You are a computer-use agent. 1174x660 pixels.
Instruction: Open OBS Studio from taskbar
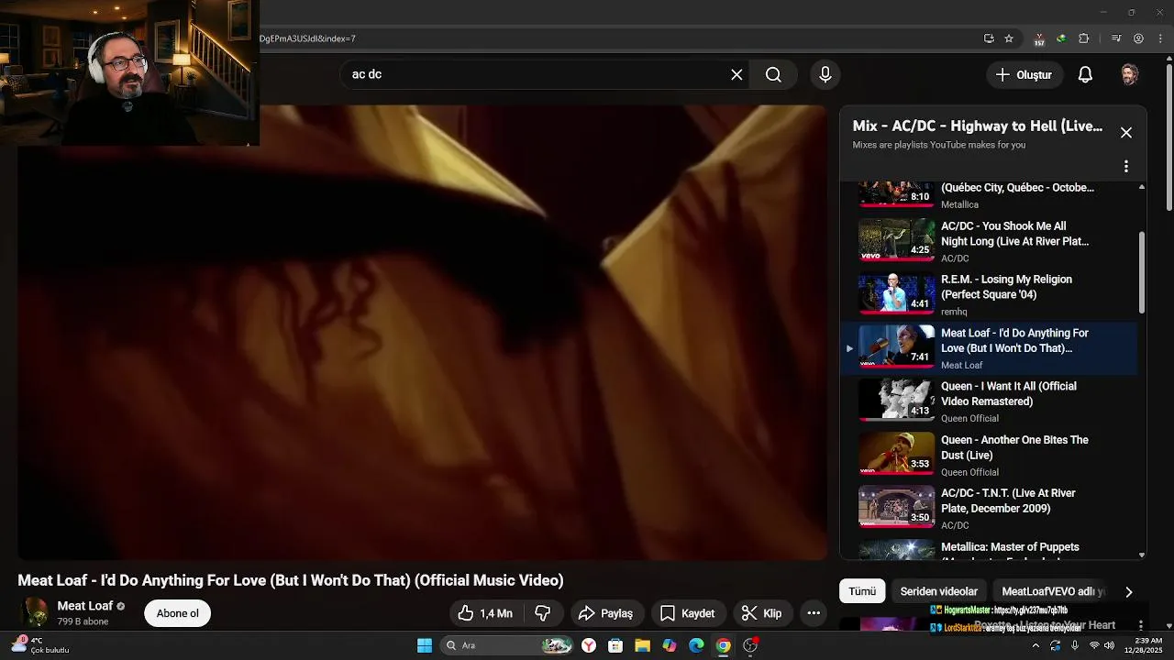(x=750, y=645)
